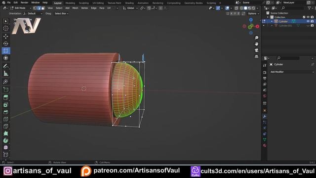316x178 pixels.
Task: Open the Output properties tab icon
Action: [265, 79]
